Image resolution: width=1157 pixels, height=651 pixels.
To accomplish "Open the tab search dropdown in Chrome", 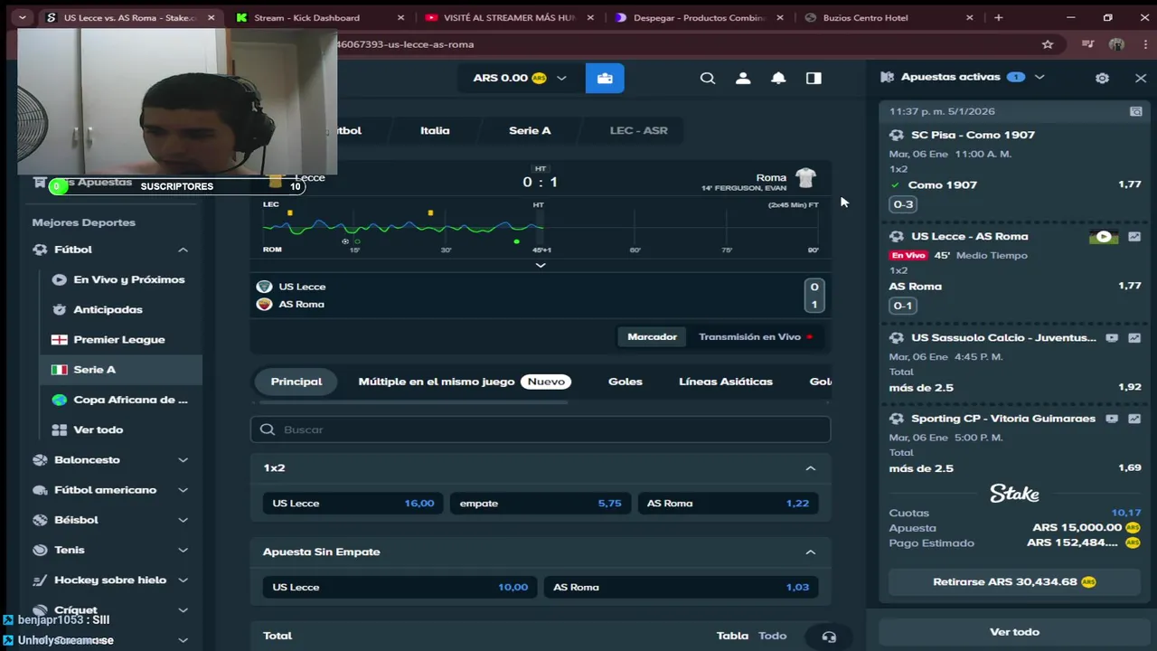I will (x=22, y=17).
